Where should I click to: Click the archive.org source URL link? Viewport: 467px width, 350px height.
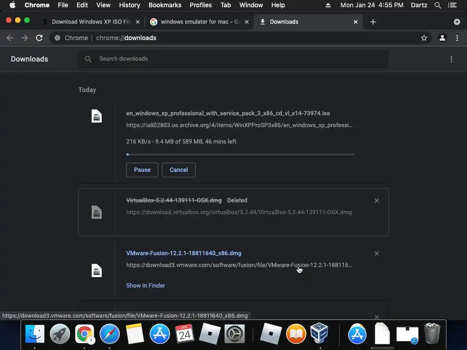coord(239,125)
